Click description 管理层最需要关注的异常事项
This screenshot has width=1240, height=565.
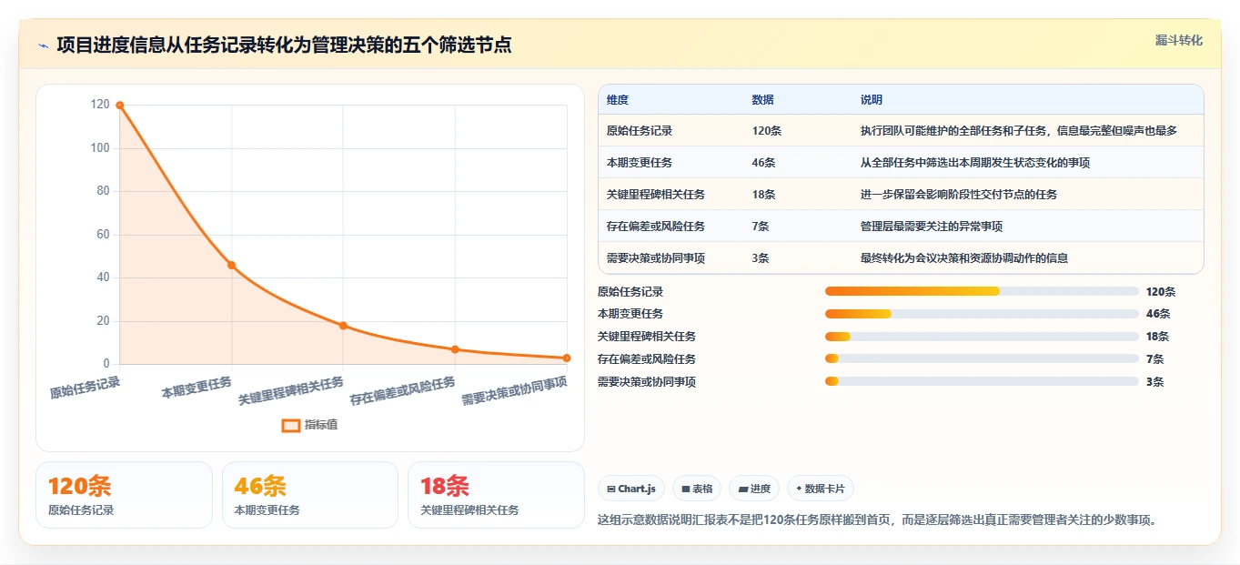(x=932, y=227)
